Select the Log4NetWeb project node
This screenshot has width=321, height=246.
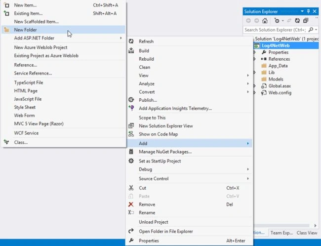[x=276, y=45]
